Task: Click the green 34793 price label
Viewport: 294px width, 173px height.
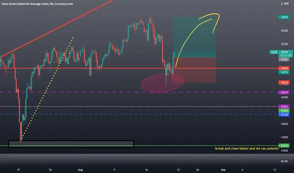Action: point(284,72)
